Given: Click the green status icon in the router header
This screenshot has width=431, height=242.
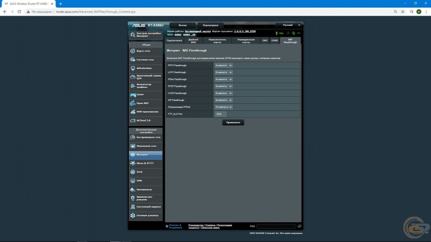Looking at the screenshot, I should pyautogui.click(x=294, y=33).
